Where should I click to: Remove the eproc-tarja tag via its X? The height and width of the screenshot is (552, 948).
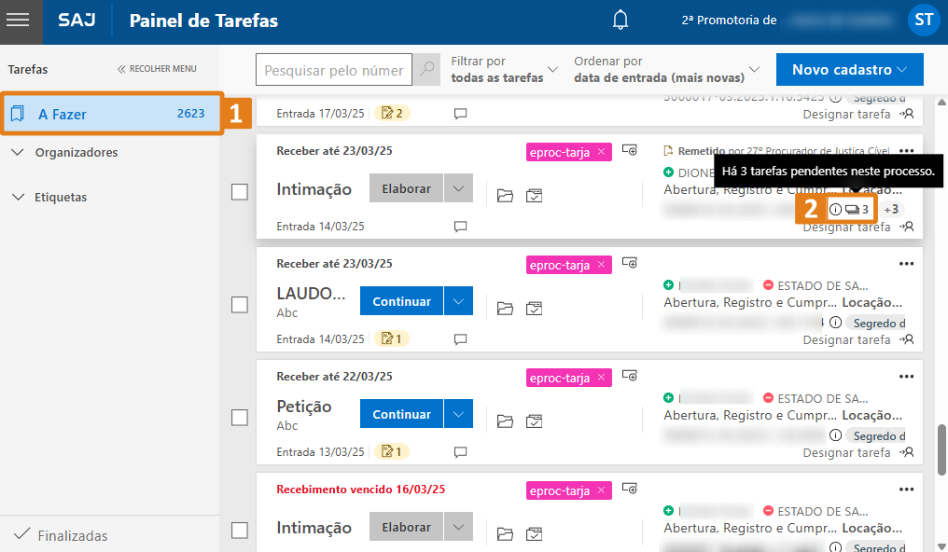point(600,151)
